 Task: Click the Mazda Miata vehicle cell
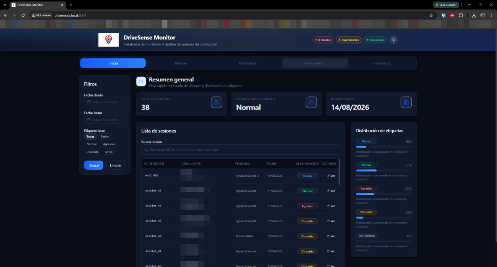(x=244, y=236)
